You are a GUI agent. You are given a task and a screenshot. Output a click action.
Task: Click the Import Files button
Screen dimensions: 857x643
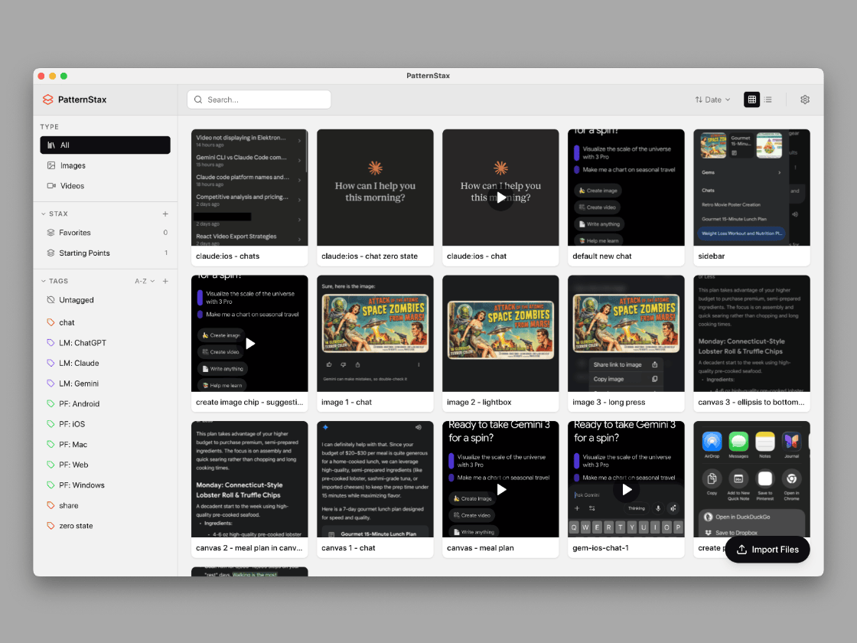click(767, 550)
